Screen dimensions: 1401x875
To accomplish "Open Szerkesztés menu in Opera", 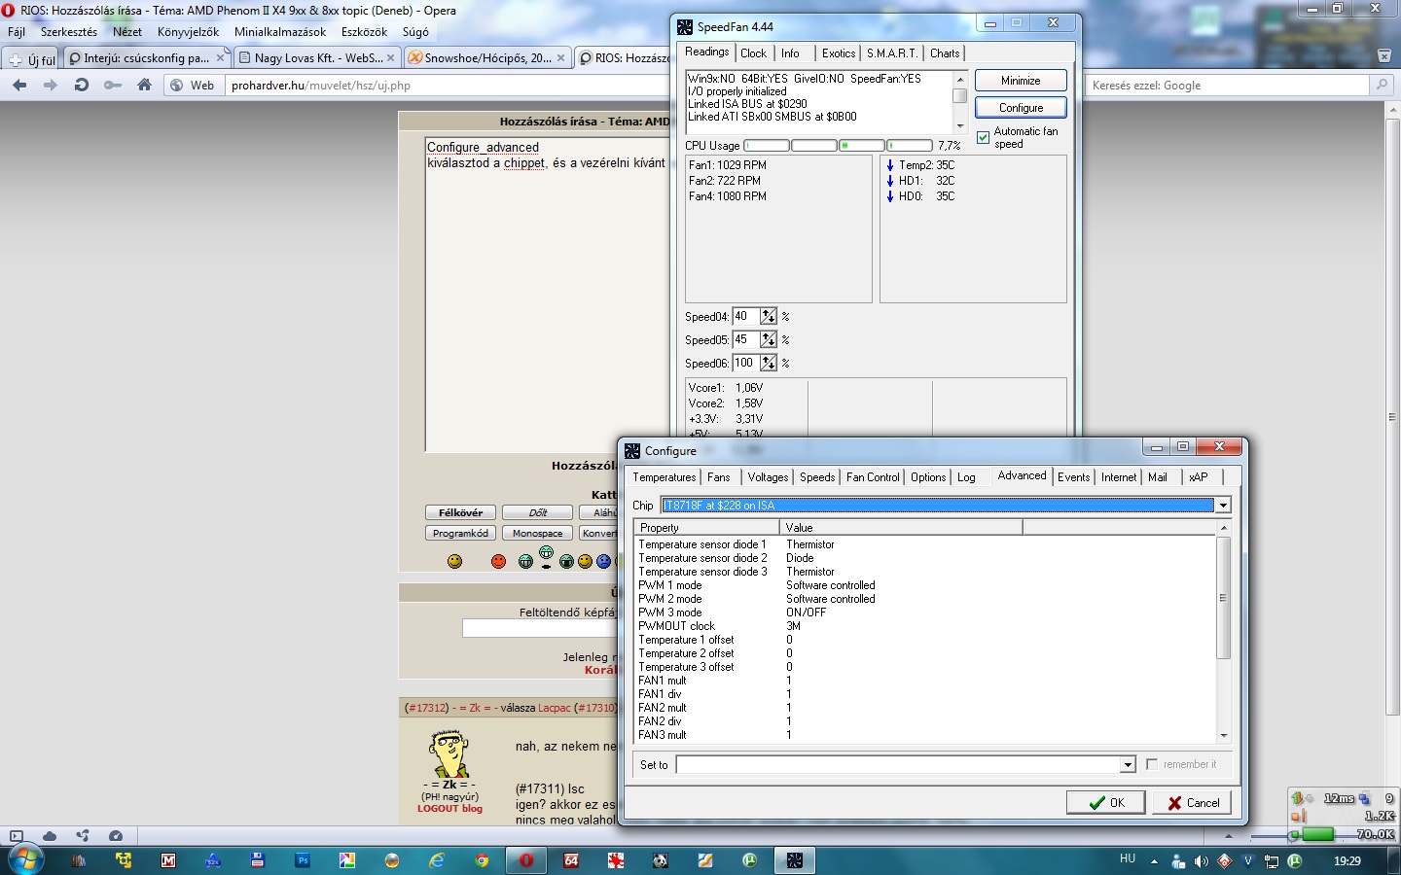I will pyautogui.click(x=68, y=32).
